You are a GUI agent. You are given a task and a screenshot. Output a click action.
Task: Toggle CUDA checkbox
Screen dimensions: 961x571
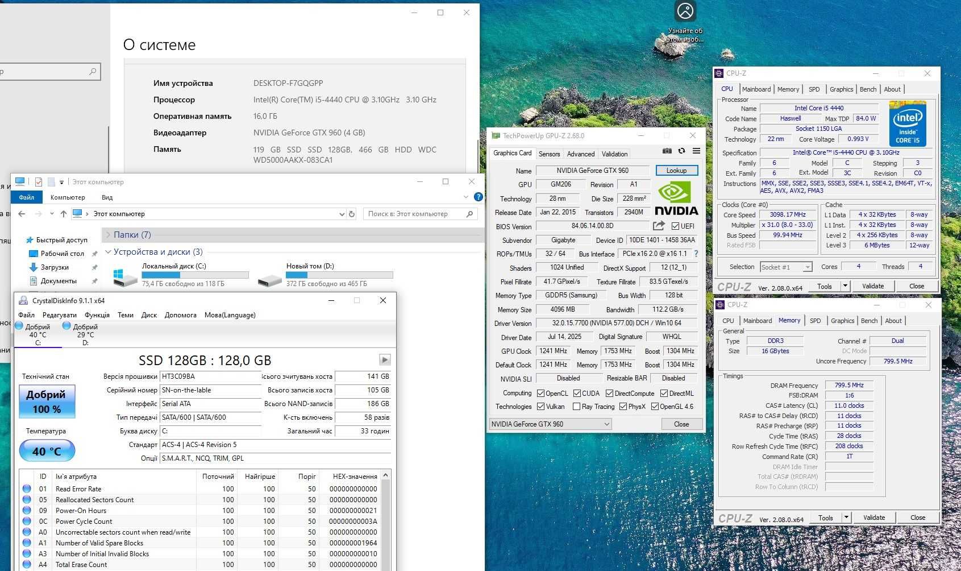point(577,394)
